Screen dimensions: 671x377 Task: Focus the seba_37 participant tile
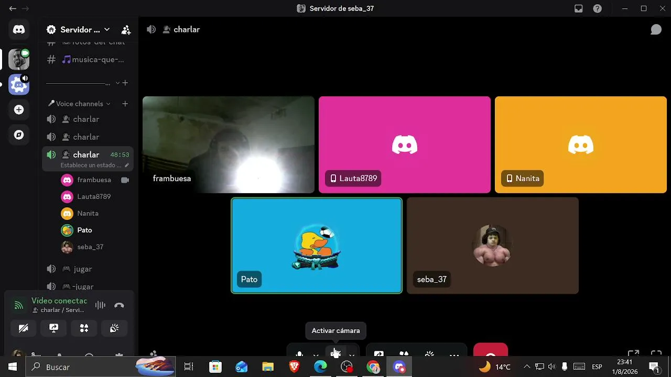tap(493, 246)
